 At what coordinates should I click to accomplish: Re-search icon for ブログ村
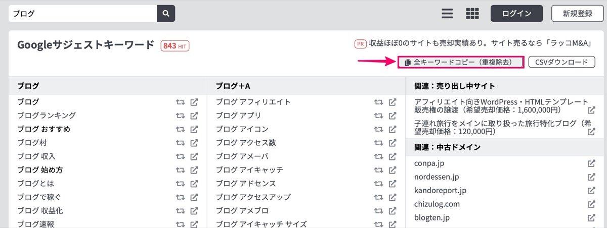(180, 143)
